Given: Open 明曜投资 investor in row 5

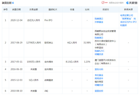Looking at the screenshot, I should point(99,85).
